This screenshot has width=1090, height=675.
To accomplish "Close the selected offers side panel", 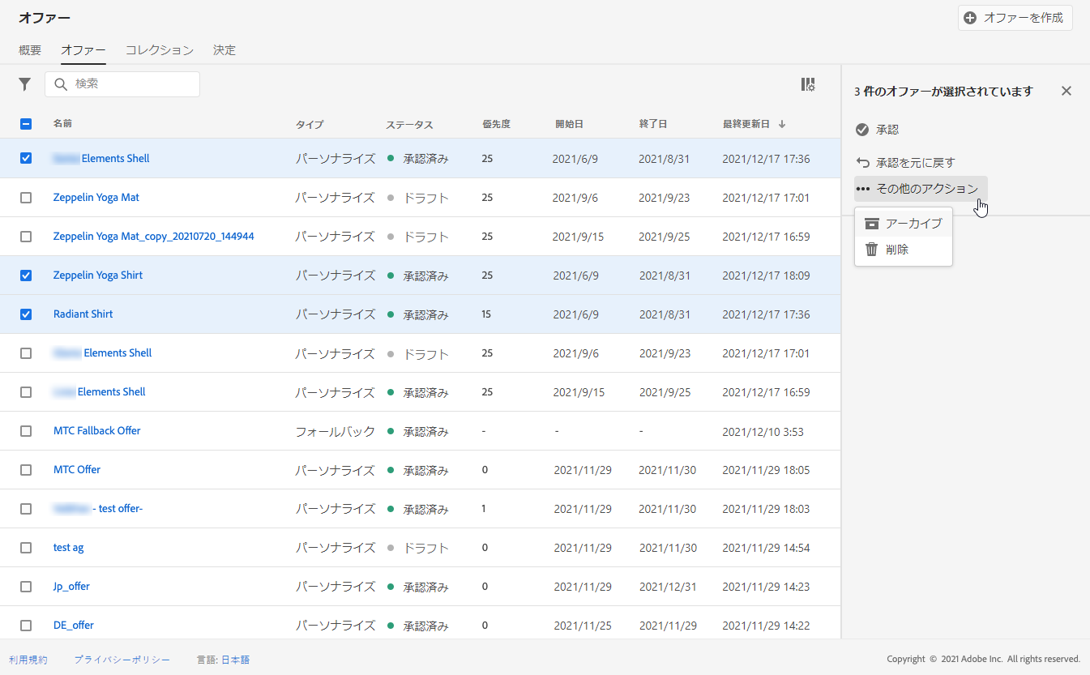I will pyautogui.click(x=1066, y=91).
